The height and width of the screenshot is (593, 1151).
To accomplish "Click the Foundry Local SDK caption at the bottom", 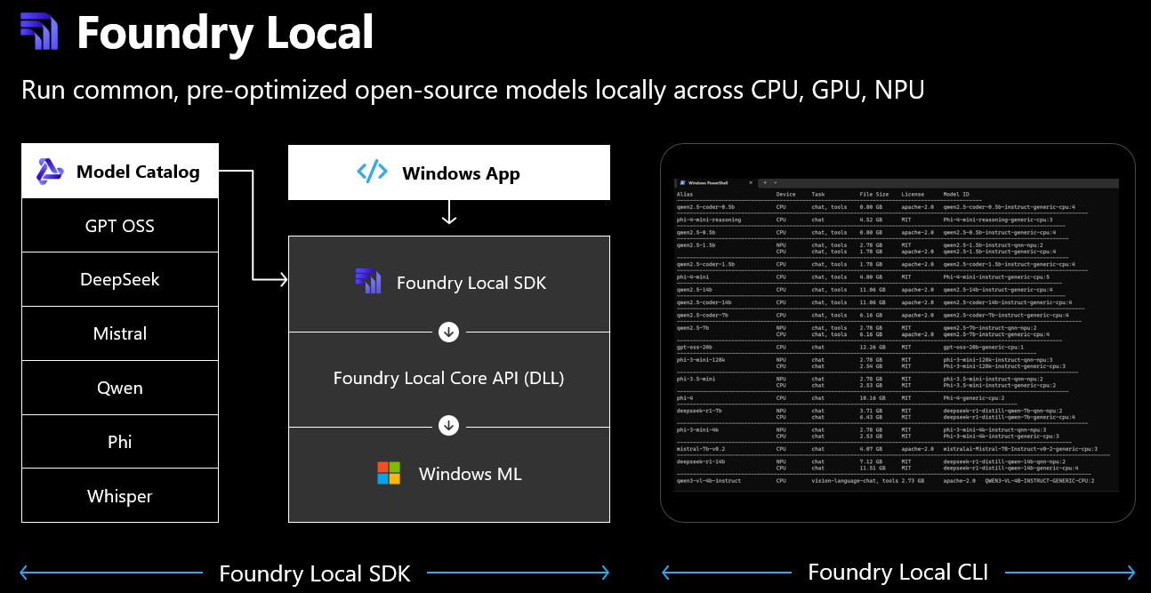I will (315, 573).
